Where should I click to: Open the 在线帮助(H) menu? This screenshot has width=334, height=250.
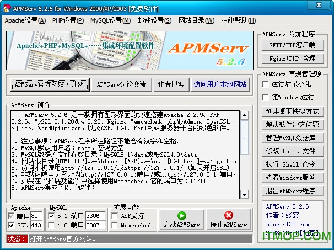[238, 20]
